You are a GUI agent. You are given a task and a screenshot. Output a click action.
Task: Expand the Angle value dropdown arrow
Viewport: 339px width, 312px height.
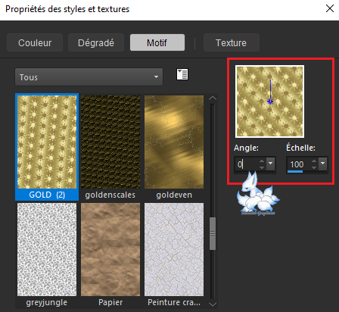tap(271, 164)
